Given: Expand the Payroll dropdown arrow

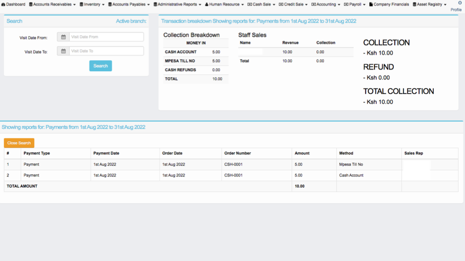Looking at the screenshot, I should [364, 5].
